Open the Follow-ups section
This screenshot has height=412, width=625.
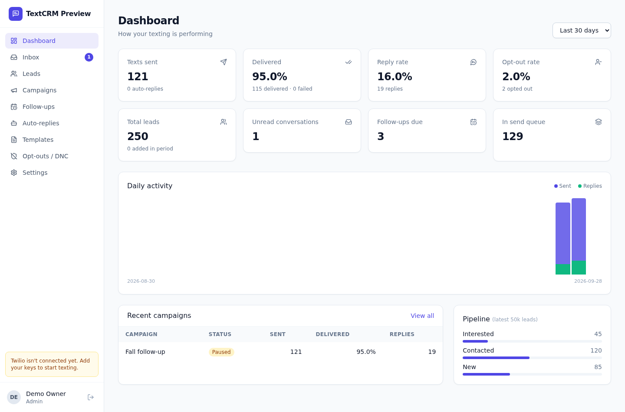tap(52, 107)
